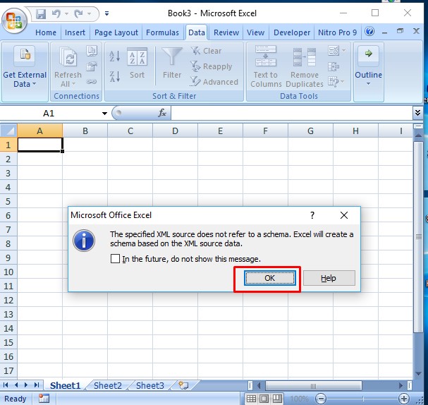
Task: Click the Insert Function fx icon
Action: point(162,113)
